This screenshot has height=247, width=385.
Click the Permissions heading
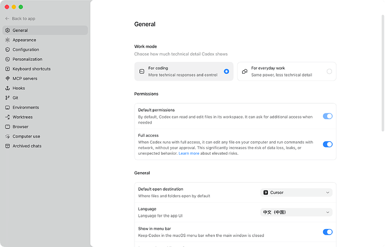[x=146, y=94]
